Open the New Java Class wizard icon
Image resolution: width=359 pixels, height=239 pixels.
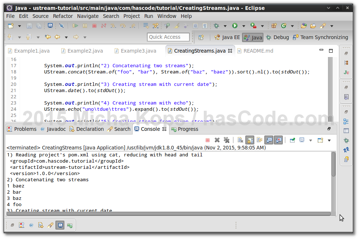(x=284, y=26)
